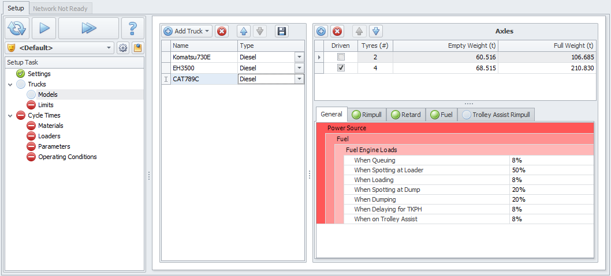This screenshot has height=276, width=611.
Task: Open the Type dropdown for Komatsu730E
Action: 299,57
